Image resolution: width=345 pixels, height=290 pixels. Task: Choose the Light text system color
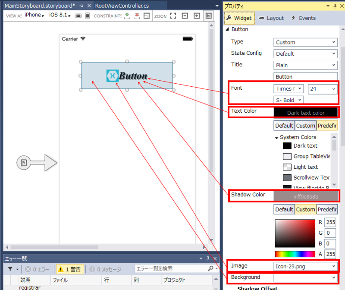pyautogui.click(x=300, y=167)
